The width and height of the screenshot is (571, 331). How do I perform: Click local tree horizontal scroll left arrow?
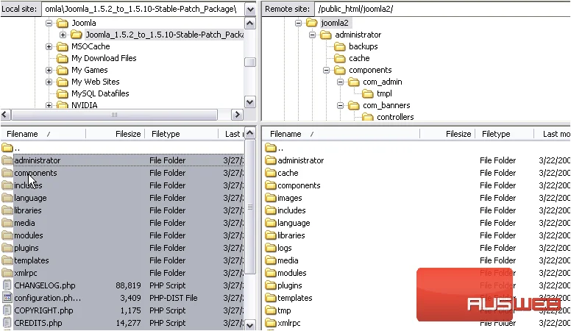tap(5, 115)
